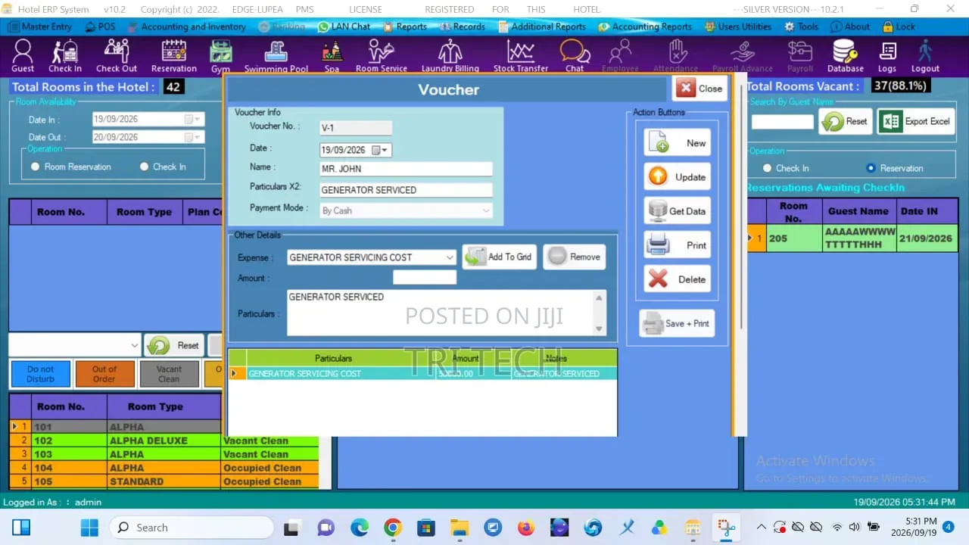This screenshot has width=969, height=545.
Task: Open Windows taskbar Search box
Action: pos(192,528)
